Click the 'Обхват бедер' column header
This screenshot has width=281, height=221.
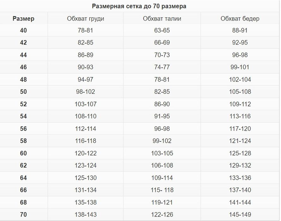240,19
